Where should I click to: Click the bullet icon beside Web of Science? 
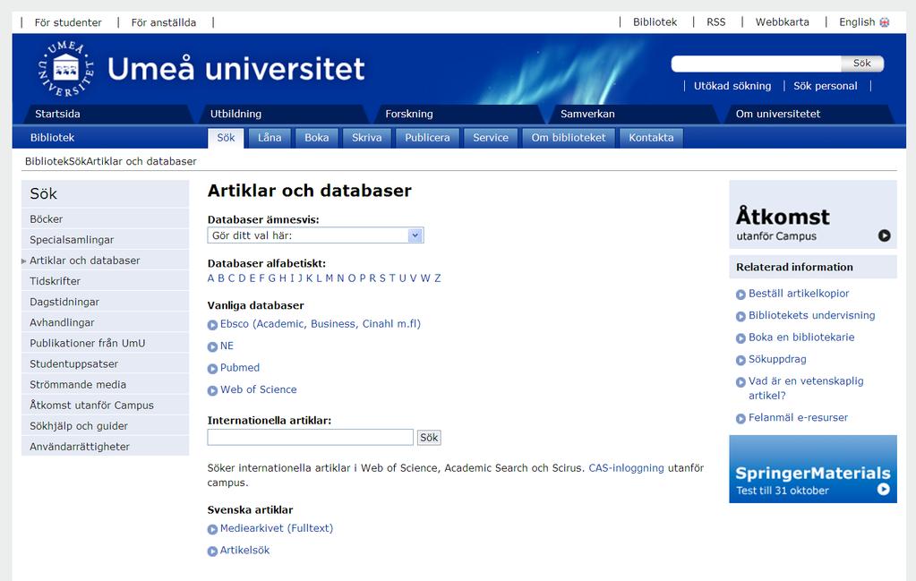(212, 390)
